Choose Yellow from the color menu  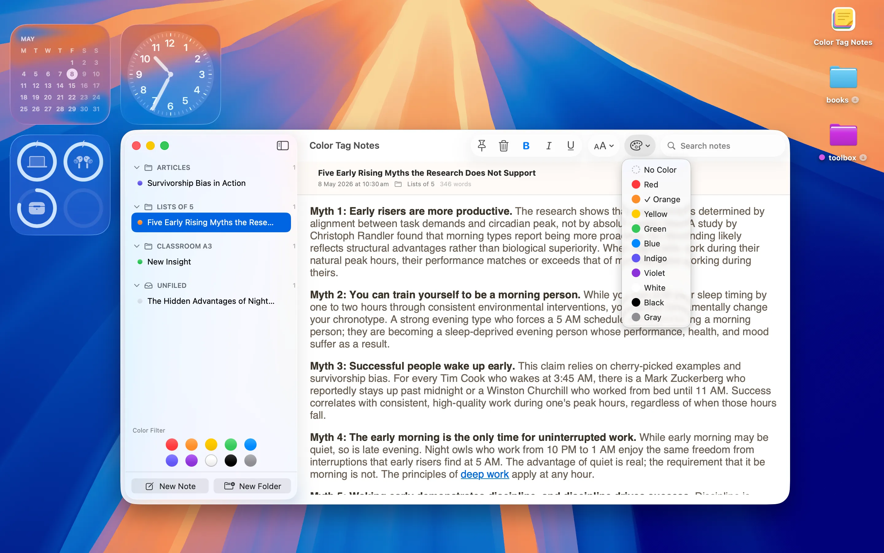coord(656,214)
